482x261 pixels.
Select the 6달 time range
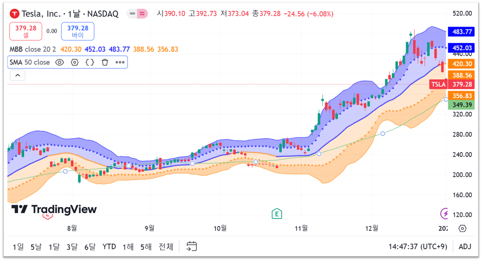coord(90,247)
